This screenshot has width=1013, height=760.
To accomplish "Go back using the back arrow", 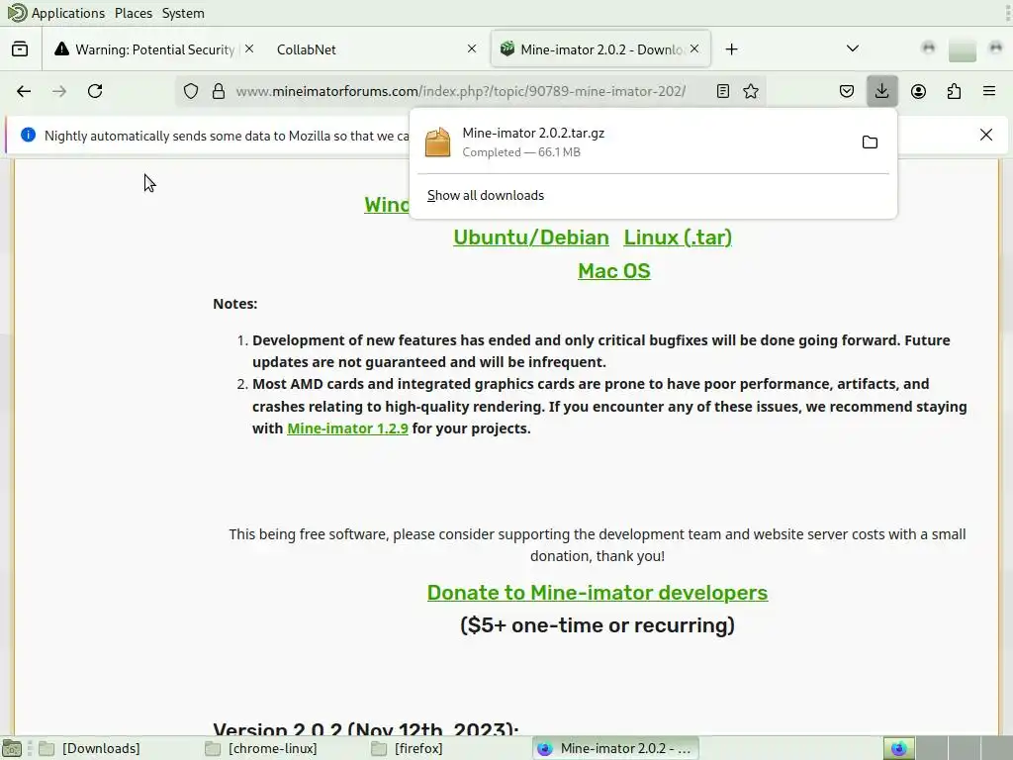I will click(24, 91).
